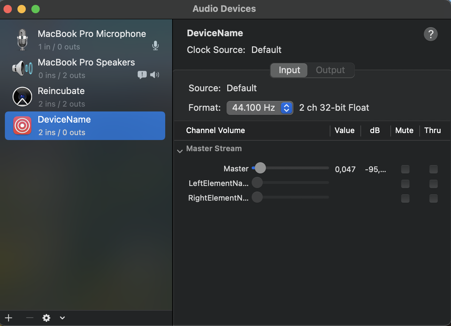Viewport: 451px width, 326px height.
Task: Click the Master volume slider knob
Action: point(260,168)
